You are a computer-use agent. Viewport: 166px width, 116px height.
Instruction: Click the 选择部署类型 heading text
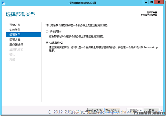21,14
